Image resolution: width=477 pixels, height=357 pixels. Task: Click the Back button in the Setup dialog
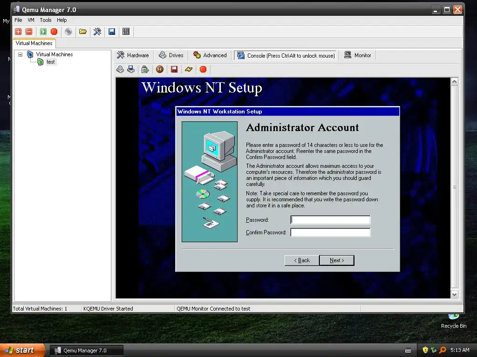(x=302, y=260)
